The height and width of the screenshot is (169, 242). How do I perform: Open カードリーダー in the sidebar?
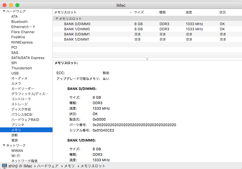[x=23, y=89]
